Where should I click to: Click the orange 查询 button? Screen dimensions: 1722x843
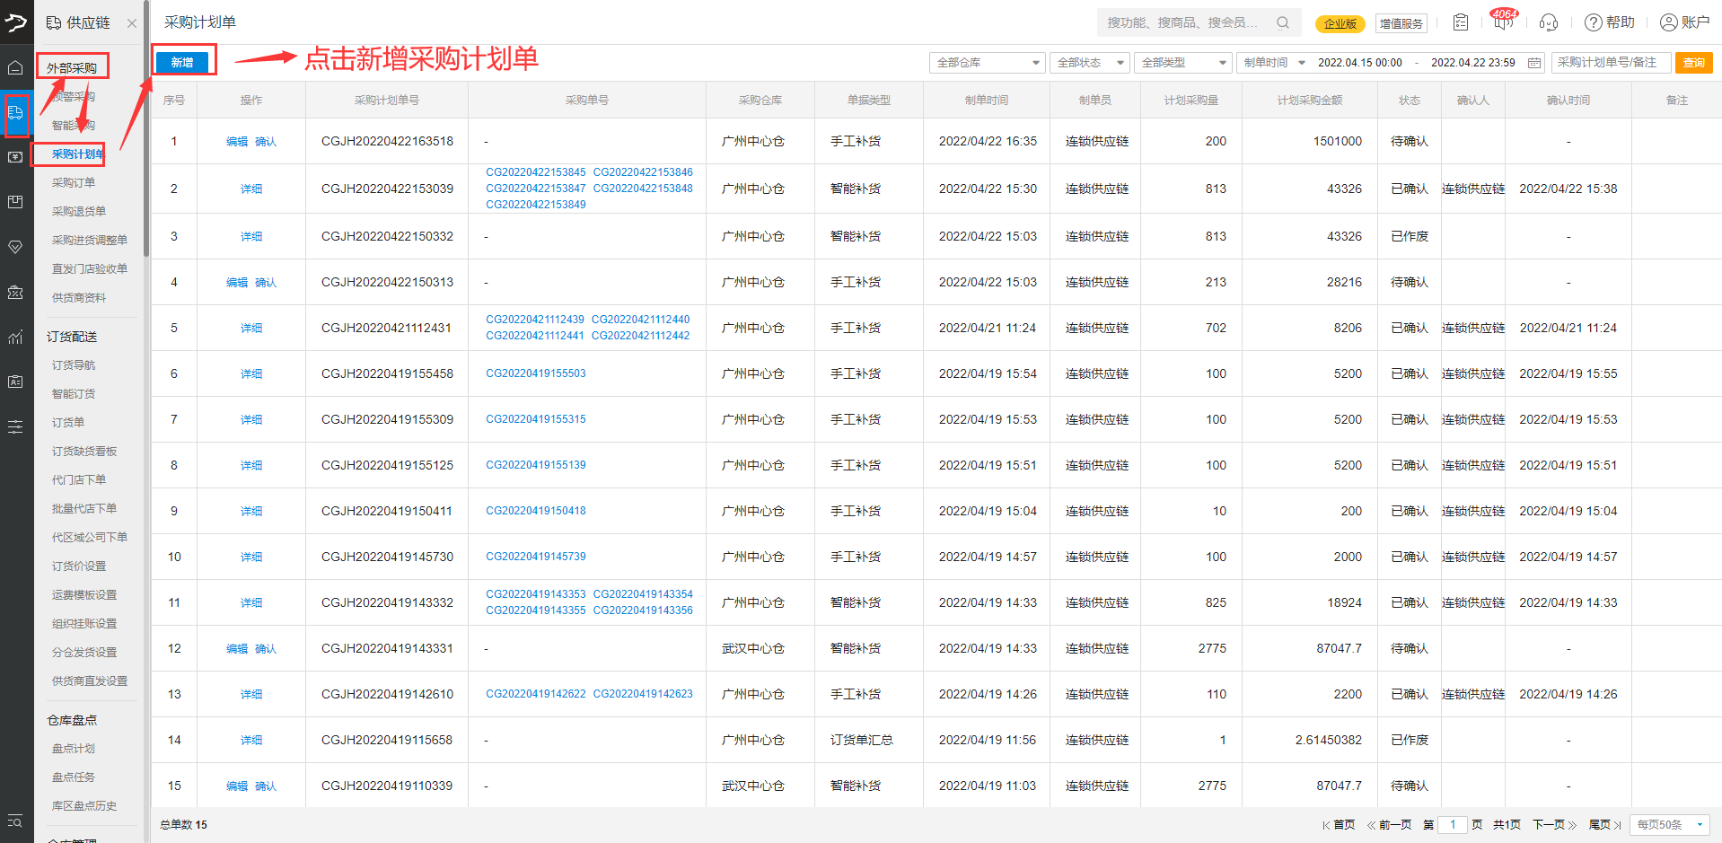tap(1694, 63)
